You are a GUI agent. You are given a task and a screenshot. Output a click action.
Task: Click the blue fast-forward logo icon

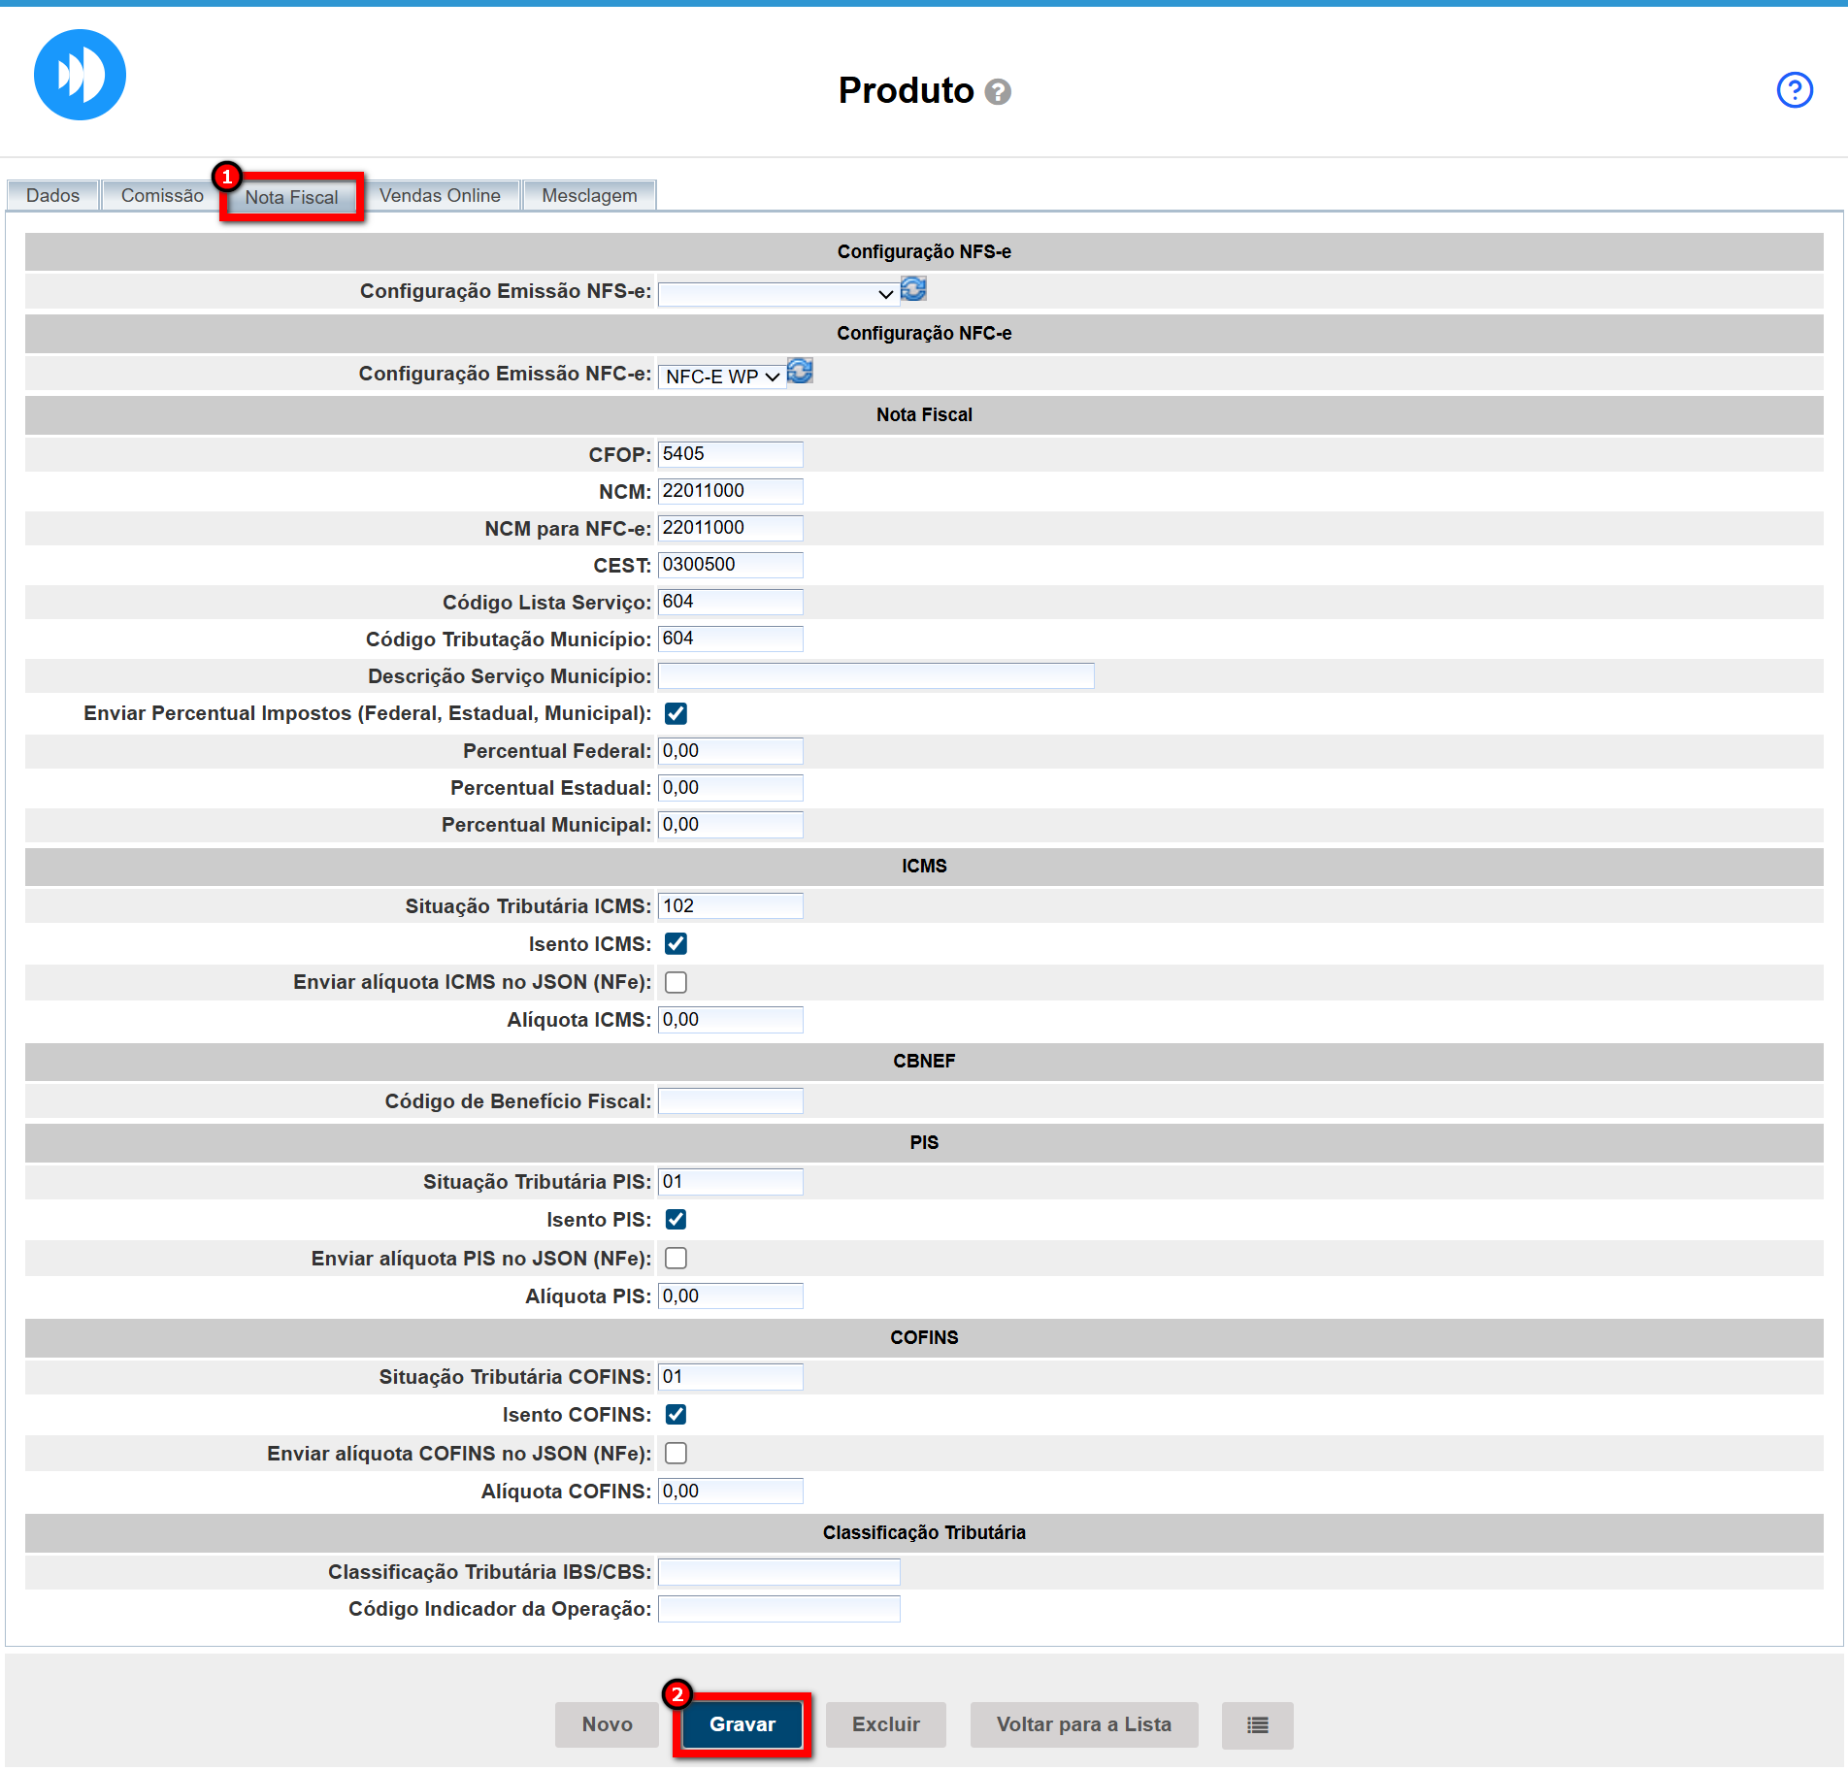pyautogui.click(x=80, y=75)
